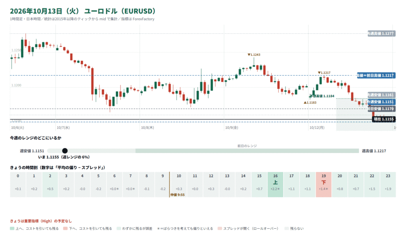The image size is (406, 231).
Task: Click the 今週安値 1.1151 blue price label
Action: (381, 102)
